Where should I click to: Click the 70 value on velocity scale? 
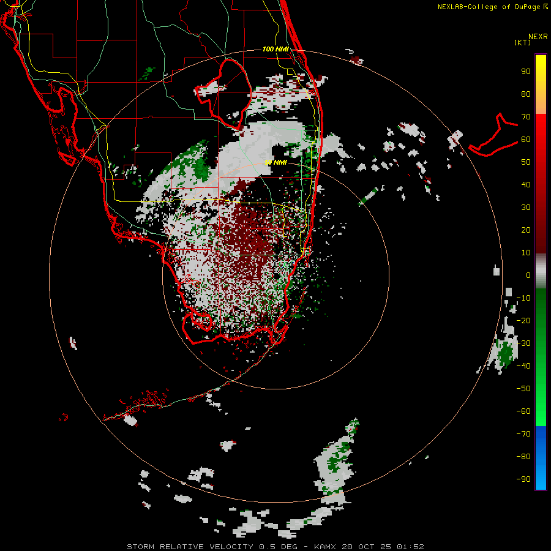526,117
